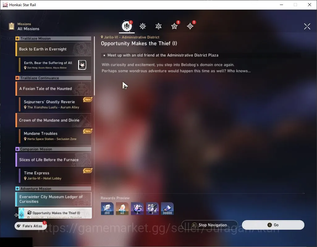Viewport: 317px width, 247px height.
Task: Open the Back to Earth in Evernight mission
Action: pyautogui.click(x=53, y=49)
